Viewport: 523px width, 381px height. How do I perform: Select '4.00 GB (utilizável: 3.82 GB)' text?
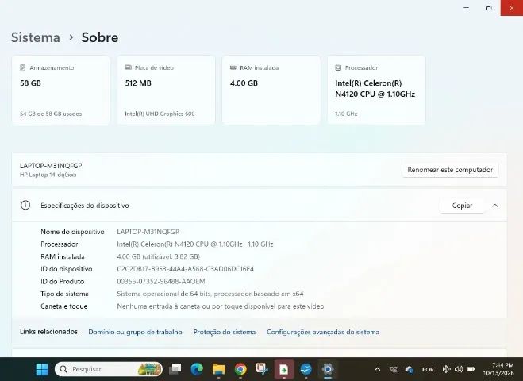[x=159, y=256]
